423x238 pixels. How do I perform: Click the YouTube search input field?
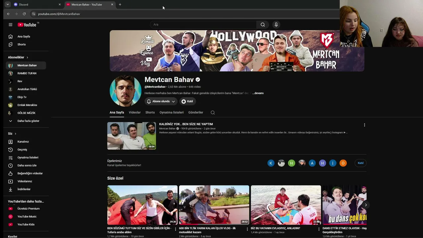click(203, 24)
